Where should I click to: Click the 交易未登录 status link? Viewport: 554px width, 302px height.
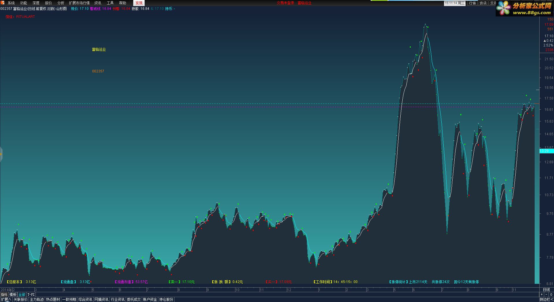coord(285,3)
